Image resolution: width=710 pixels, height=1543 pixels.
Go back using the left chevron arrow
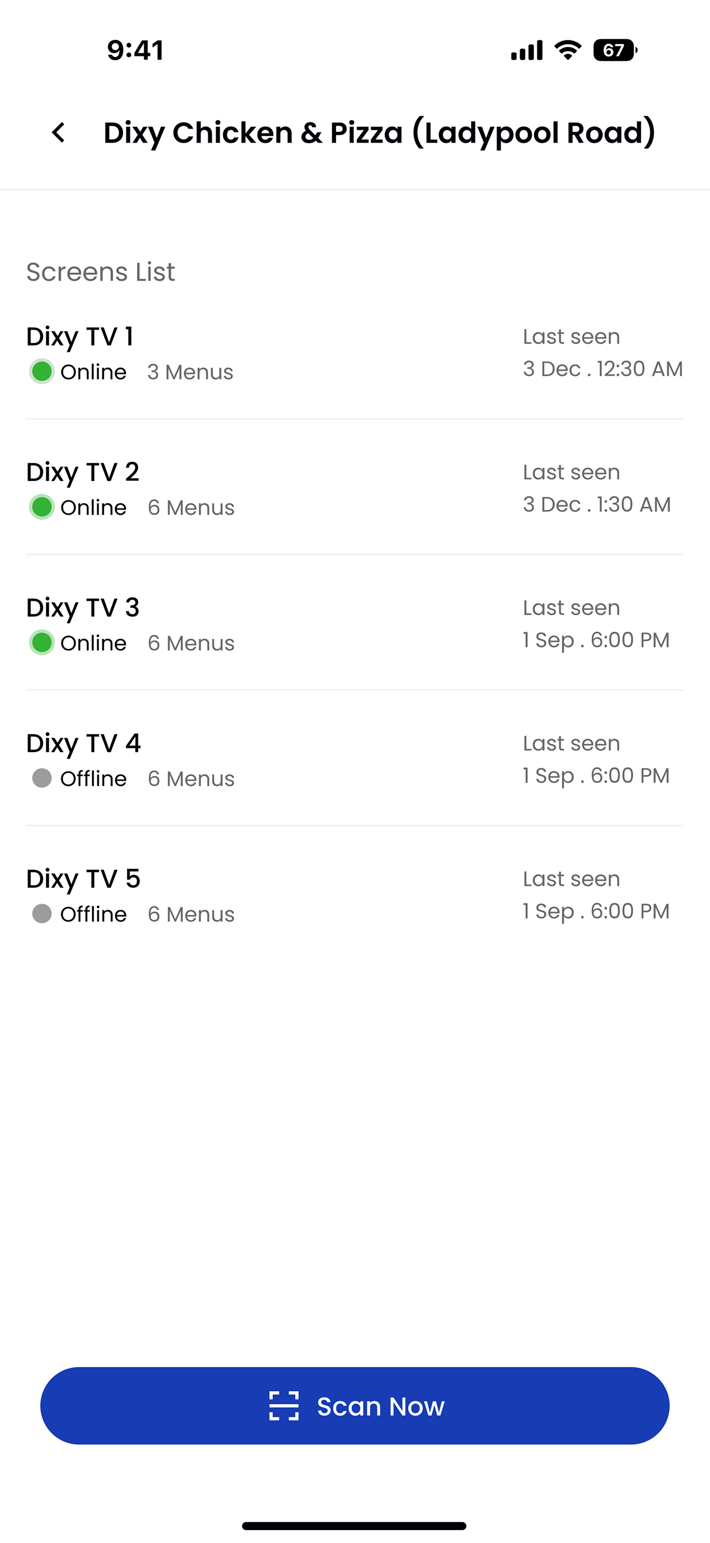pyautogui.click(x=58, y=132)
